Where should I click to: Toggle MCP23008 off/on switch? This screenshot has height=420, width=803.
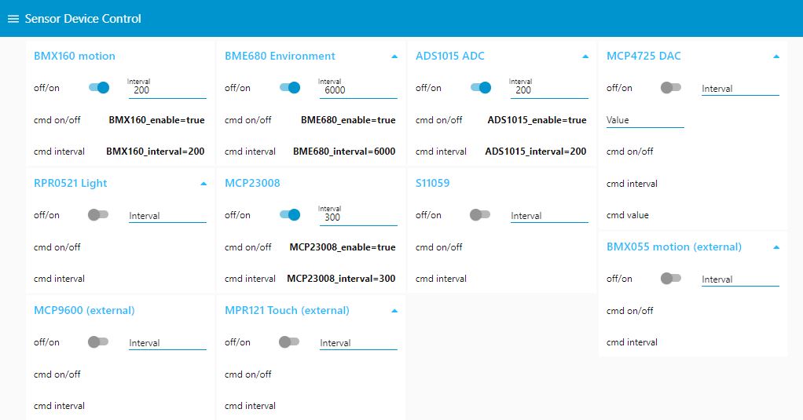290,215
